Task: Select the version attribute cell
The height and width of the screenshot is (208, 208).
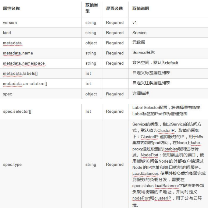Action: tap(10, 23)
